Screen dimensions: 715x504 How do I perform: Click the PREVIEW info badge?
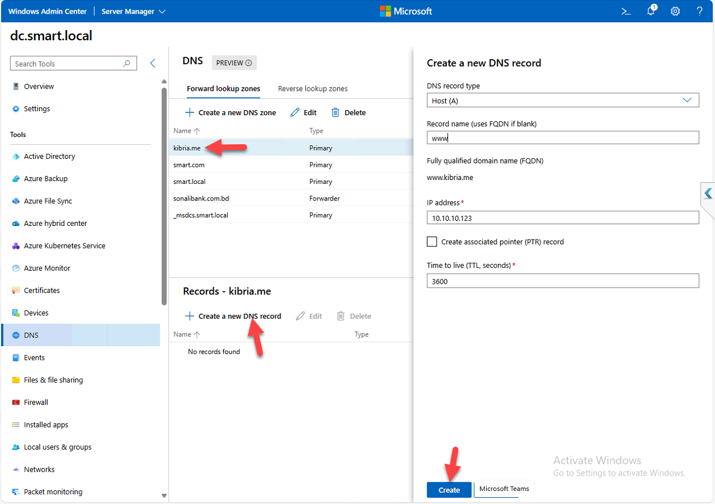click(x=234, y=63)
